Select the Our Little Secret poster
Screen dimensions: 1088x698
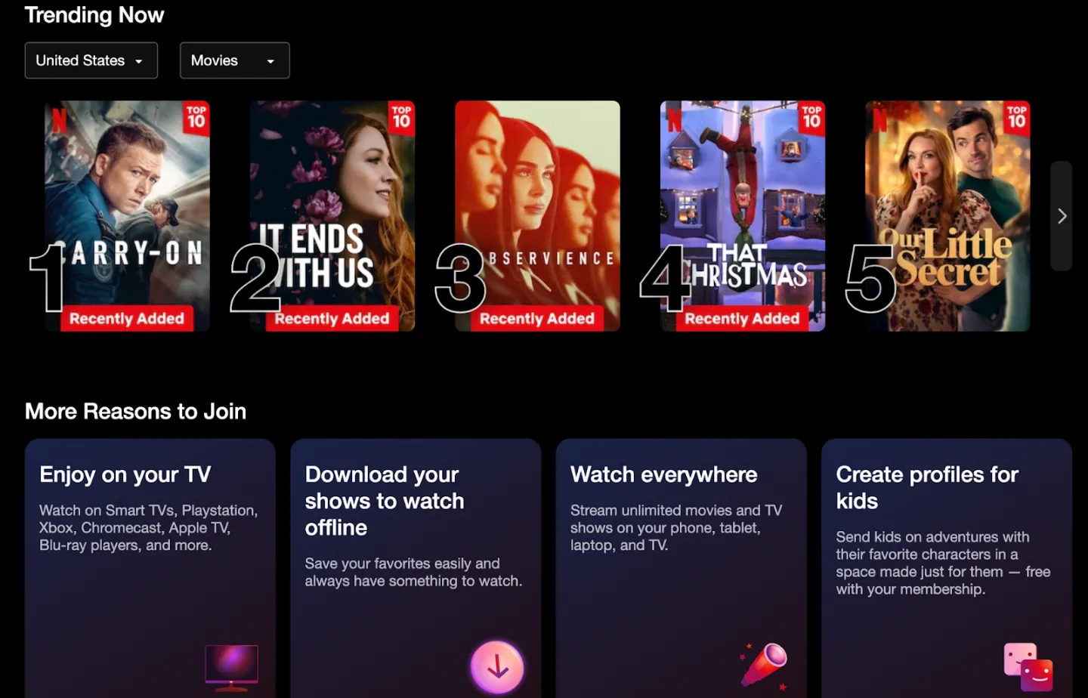coord(947,216)
